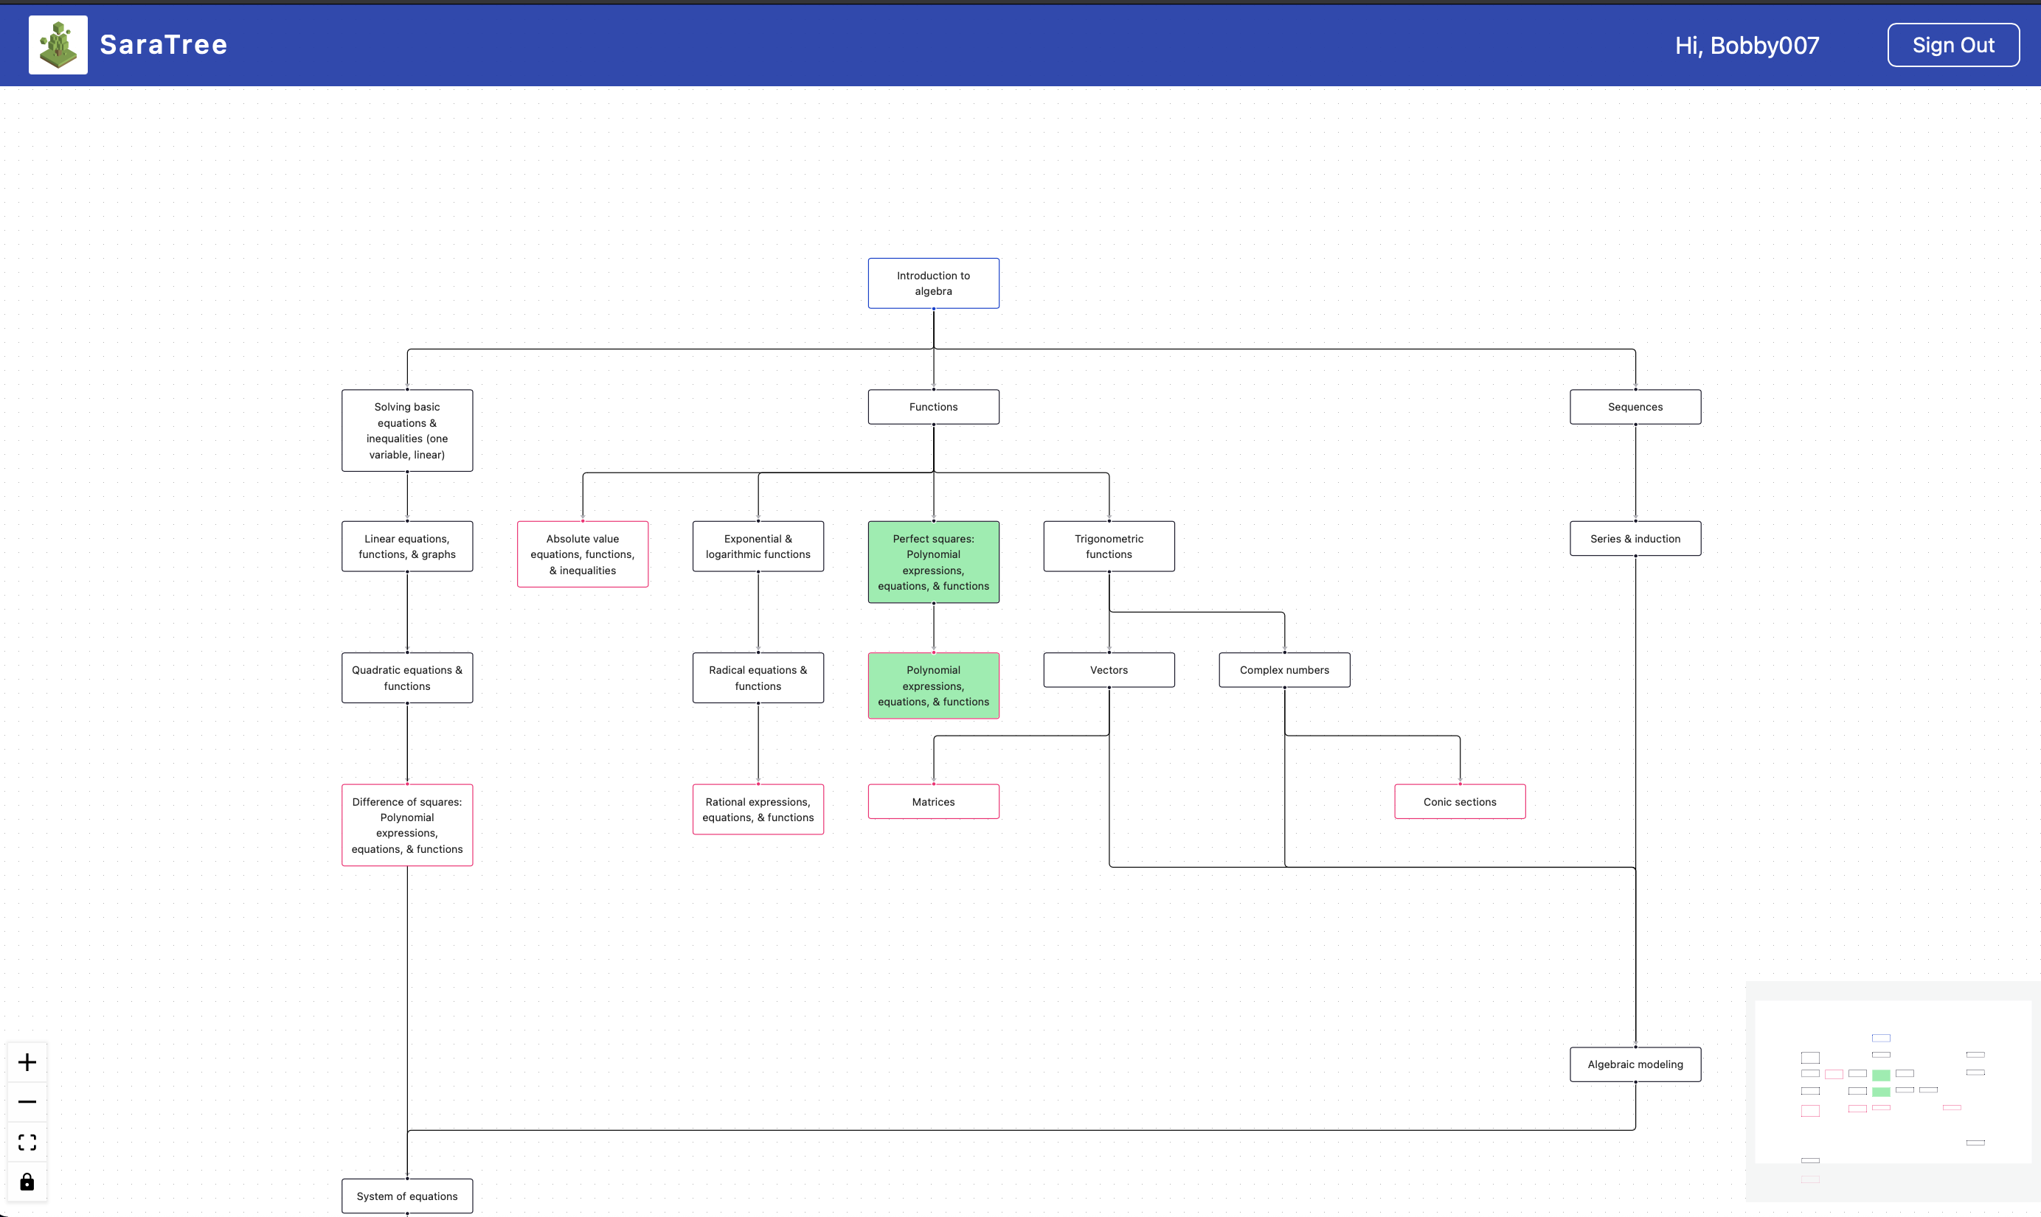Viewport: 2041px width, 1217px height.
Task: Click the Matrices node
Action: (933, 801)
